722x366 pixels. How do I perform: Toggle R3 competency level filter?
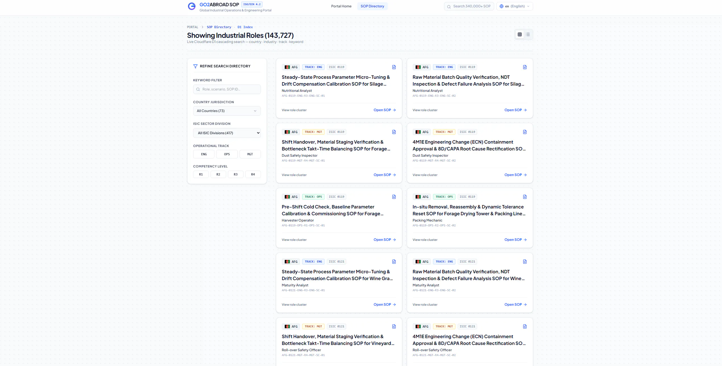coord(236,174)
